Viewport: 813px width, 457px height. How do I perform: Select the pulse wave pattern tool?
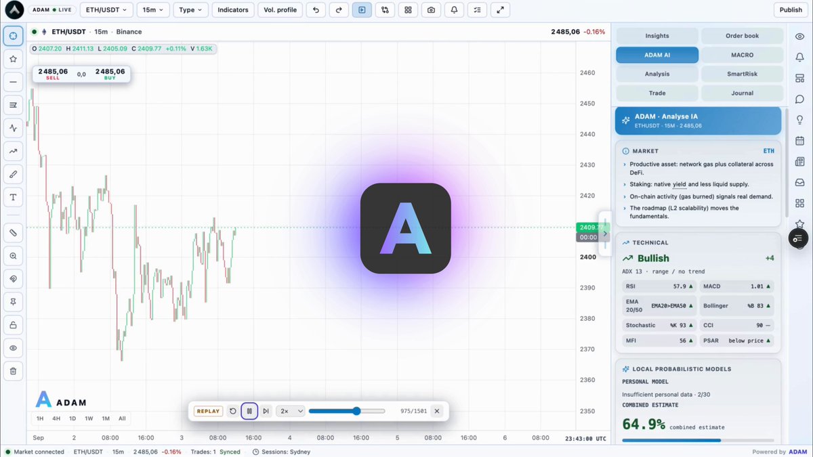coord(13,128)
